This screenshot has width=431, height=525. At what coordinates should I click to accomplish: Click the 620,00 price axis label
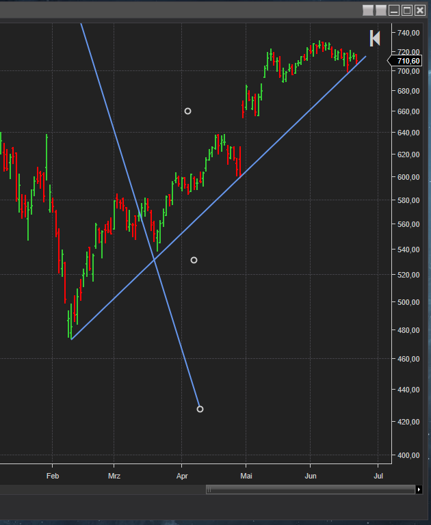[x=408, y=154]
